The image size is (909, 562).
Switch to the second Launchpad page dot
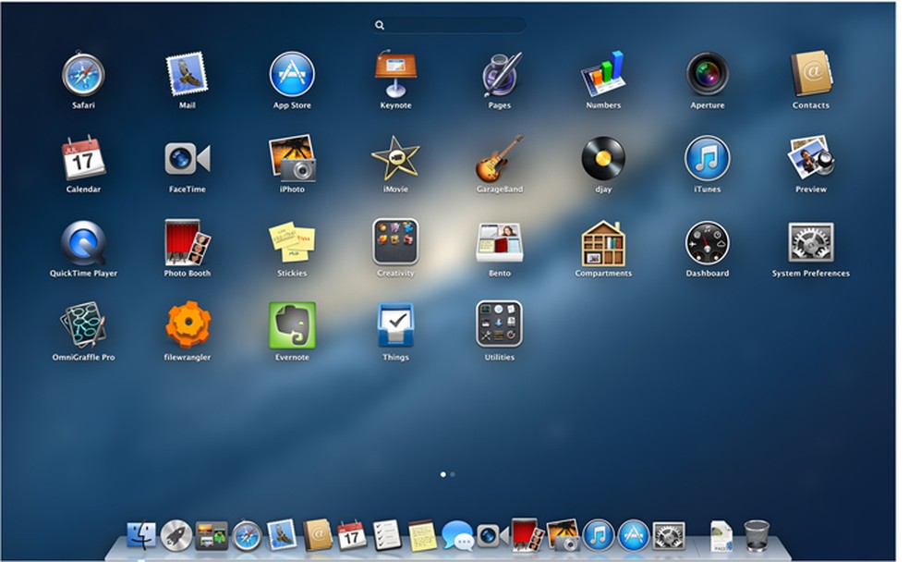point(453,474)
